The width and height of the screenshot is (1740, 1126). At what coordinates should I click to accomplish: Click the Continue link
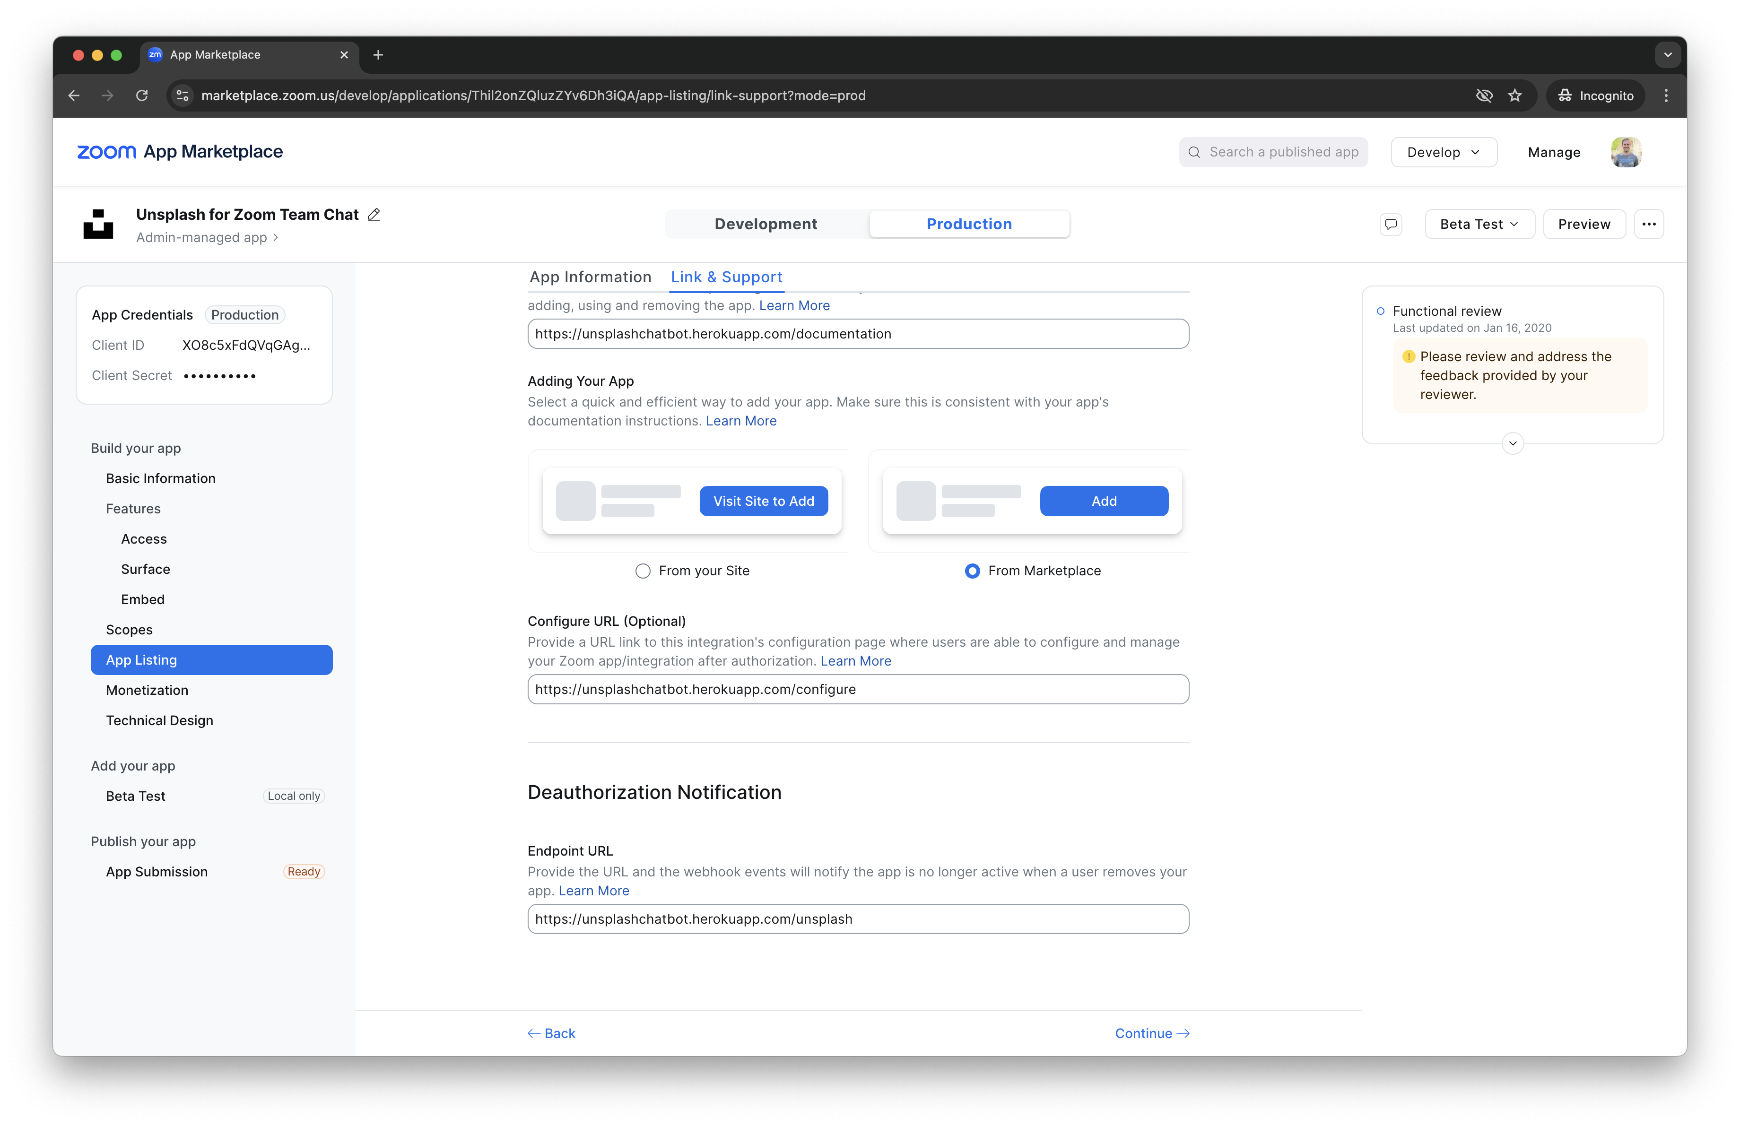click(x=1151, y=1033)
